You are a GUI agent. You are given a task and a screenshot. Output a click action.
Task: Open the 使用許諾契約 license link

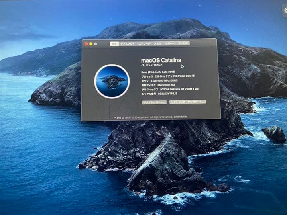pyautogui.click(x=180, y=117)
